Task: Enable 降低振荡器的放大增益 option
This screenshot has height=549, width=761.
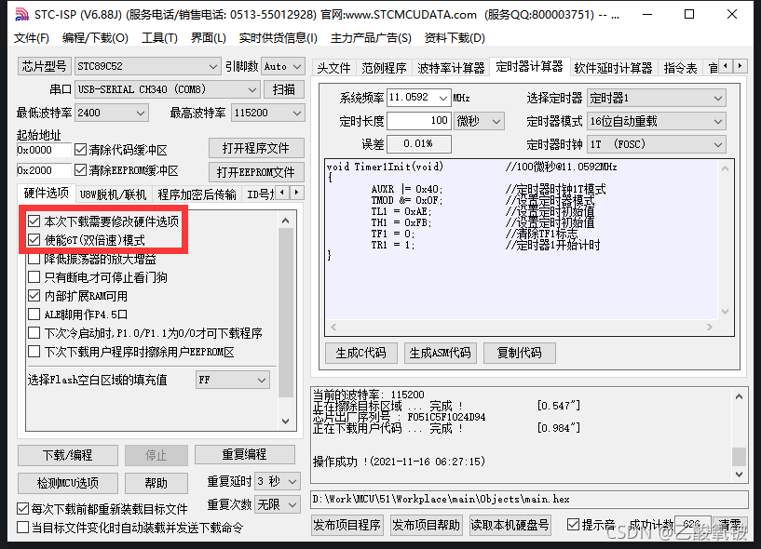Action: (34, 259)
